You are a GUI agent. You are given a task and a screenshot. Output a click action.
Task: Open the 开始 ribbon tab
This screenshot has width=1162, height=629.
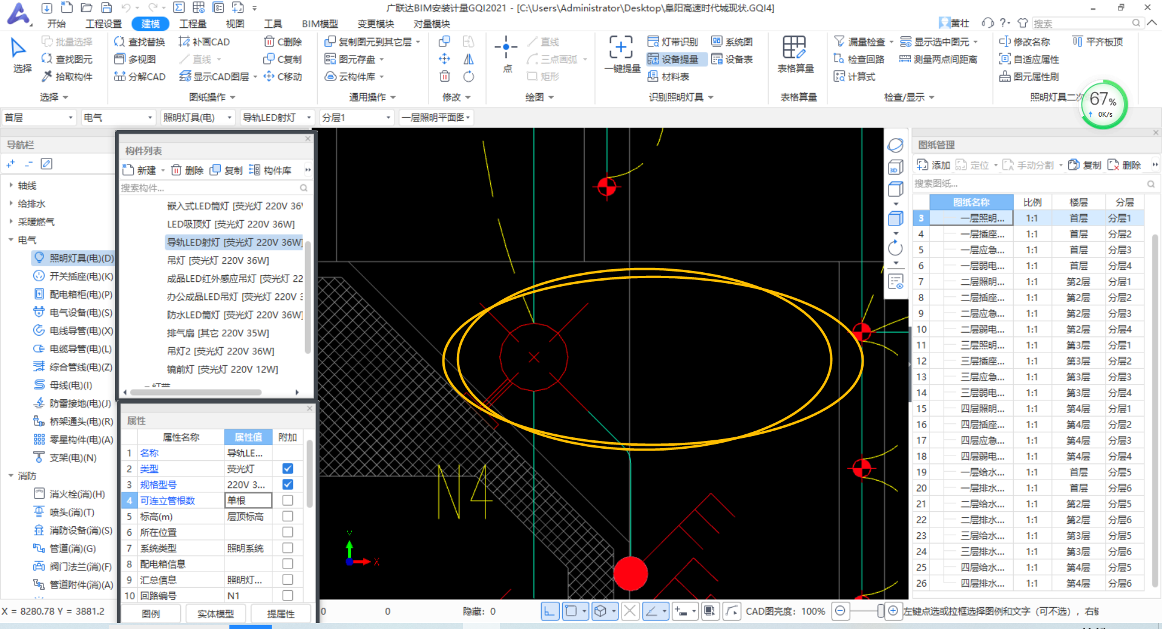coord(57,24)
